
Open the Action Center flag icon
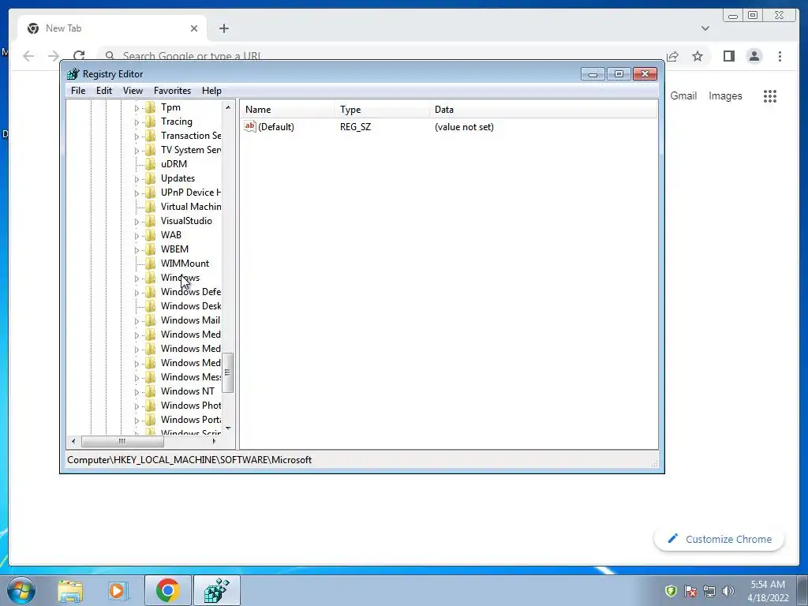(690, 591)
